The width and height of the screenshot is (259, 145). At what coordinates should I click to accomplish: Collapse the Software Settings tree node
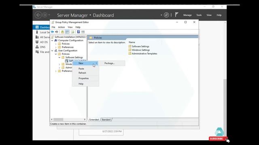coord(59,57)
